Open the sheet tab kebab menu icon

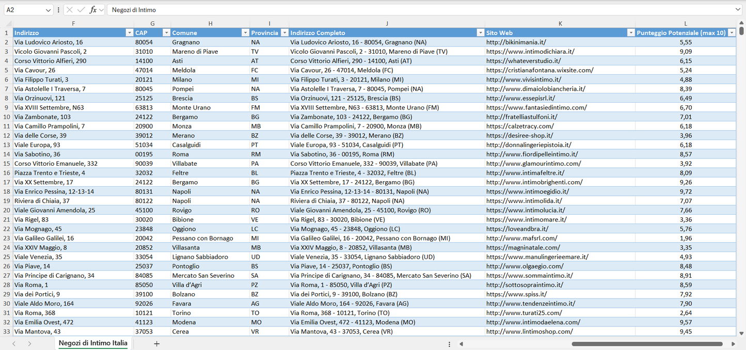tap(449, 343)
